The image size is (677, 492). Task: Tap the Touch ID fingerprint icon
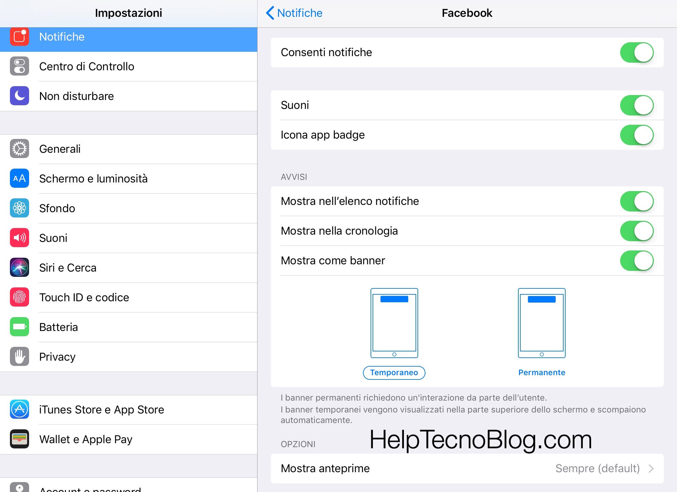point(20,297)
